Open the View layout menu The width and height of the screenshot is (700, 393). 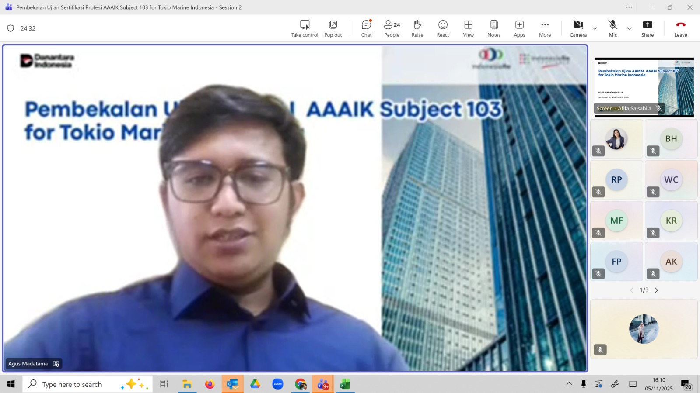click(468, 28)
